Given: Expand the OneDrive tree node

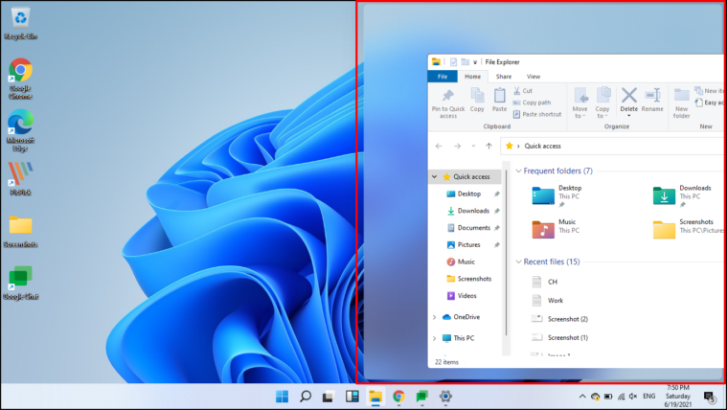Looking at the screenshot, I should [x=435, y=317].
